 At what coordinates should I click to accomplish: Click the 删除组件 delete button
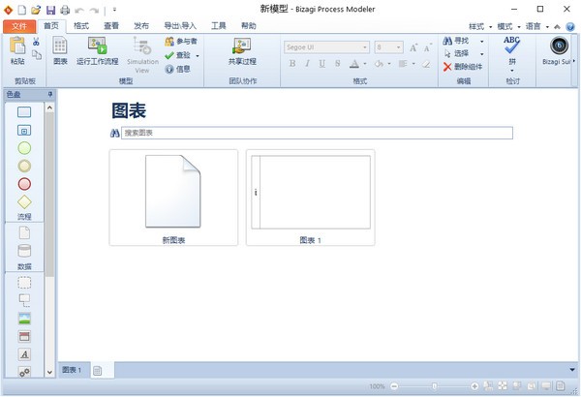[x=462, y=67]
